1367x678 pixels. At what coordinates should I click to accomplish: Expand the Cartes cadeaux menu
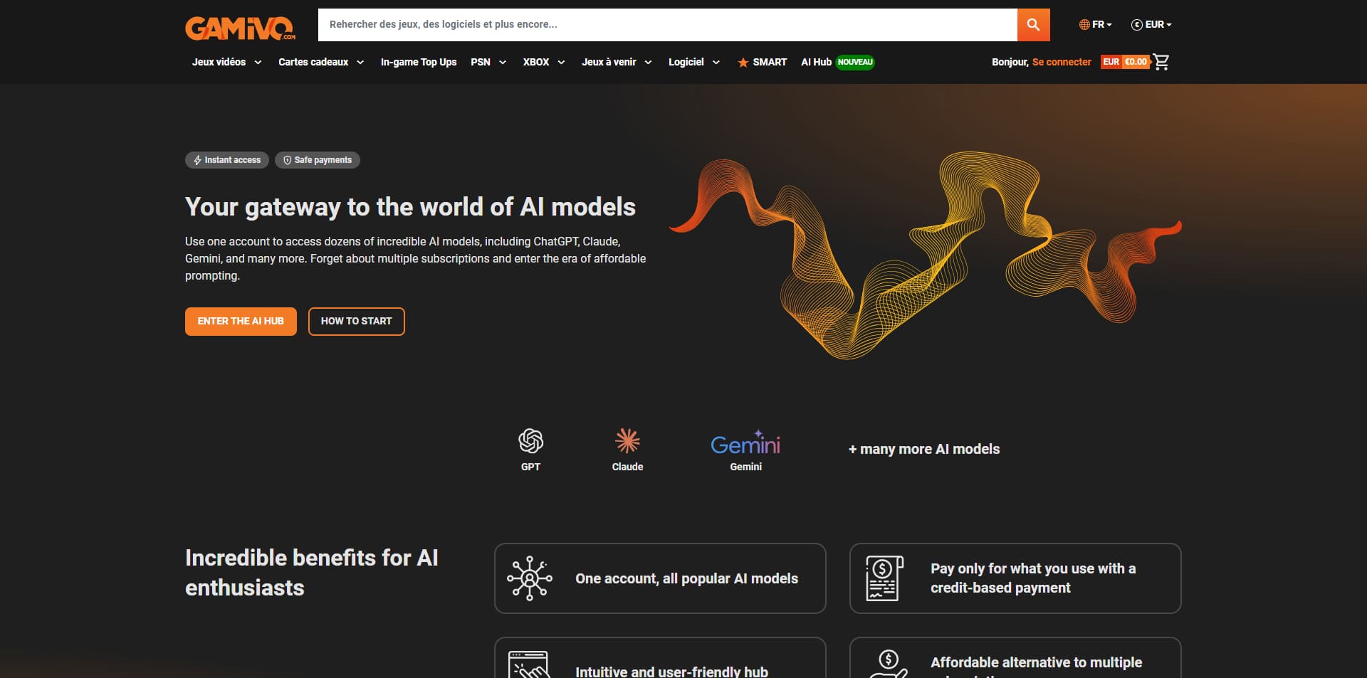pyautogui.click(x=321, y=62)
